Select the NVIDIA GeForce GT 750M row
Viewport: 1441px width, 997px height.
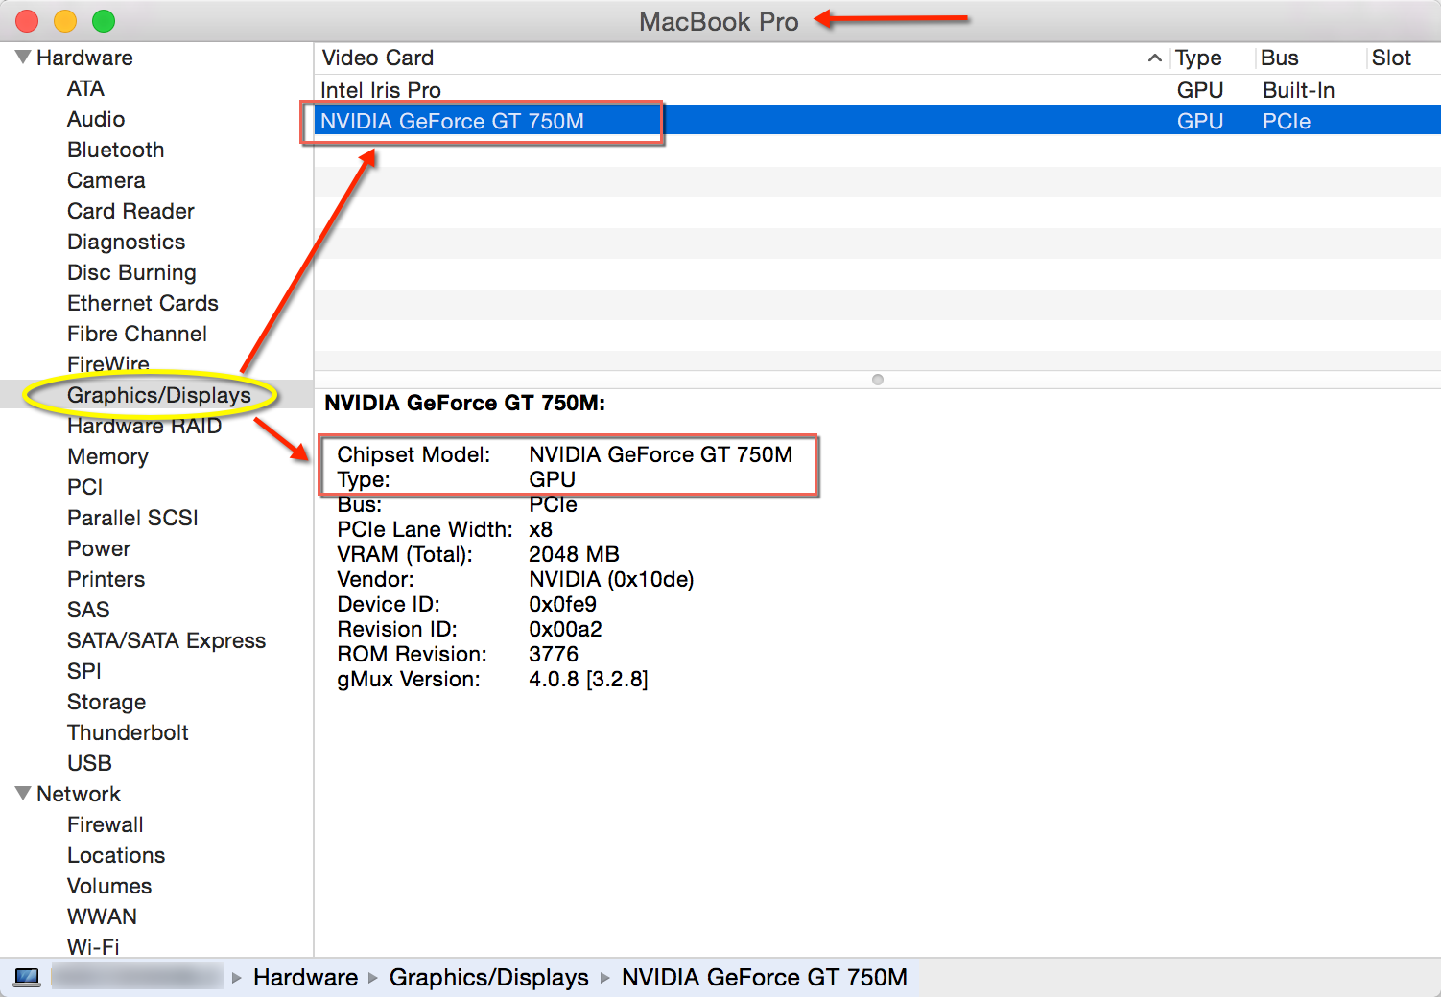click(x=878, y=121)
